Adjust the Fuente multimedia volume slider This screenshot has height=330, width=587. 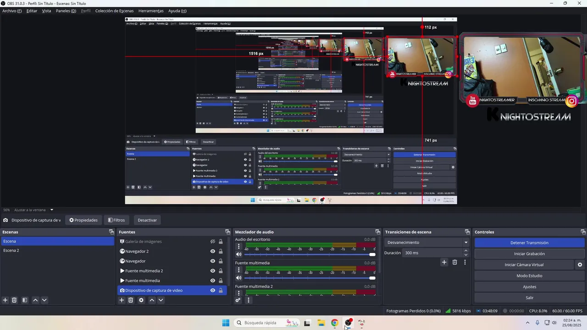click(310, 278)
